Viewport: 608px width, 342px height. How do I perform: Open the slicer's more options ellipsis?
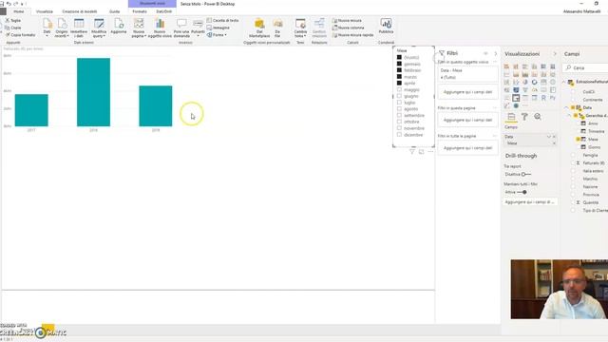[x=430, y=152]
